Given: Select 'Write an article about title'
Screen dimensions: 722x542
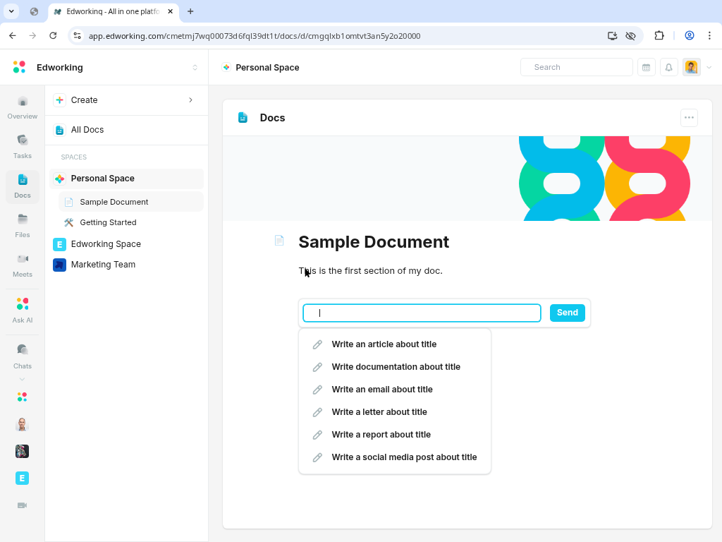Looking at the screenshot, I should pyautogui.click(x=384, y=344).
